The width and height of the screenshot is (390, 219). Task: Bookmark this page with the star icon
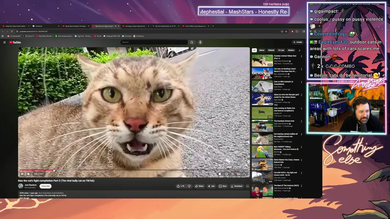[x=286, y=31]
